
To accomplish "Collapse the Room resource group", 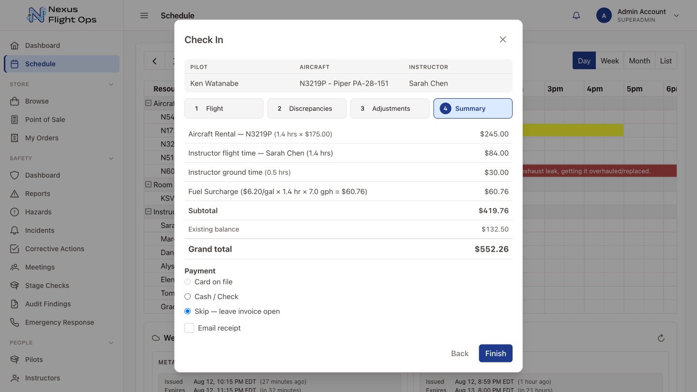I will pyautogui.click(x=149, y=184).
